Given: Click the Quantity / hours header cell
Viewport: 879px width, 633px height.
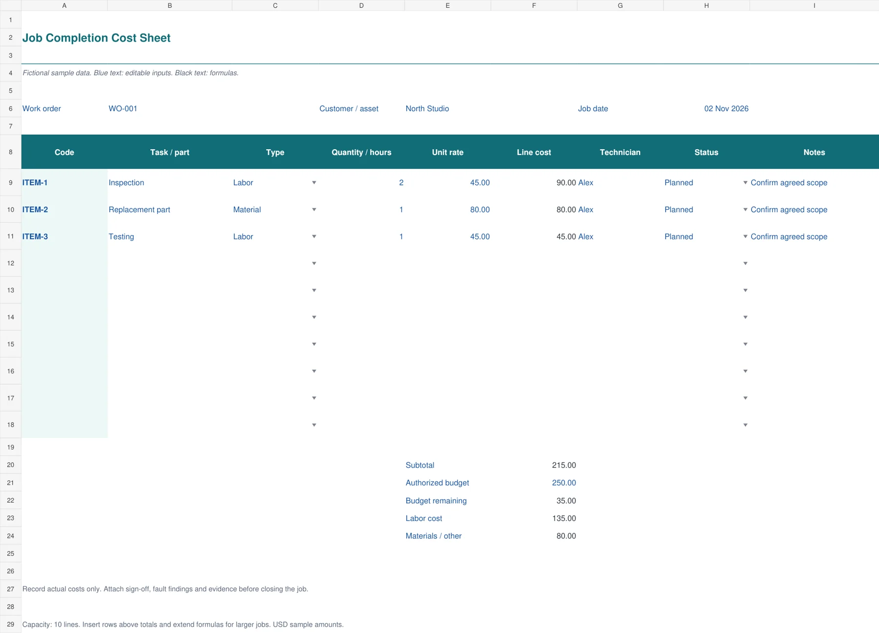Looking at the screenshot, I should (x=361, y=152).
